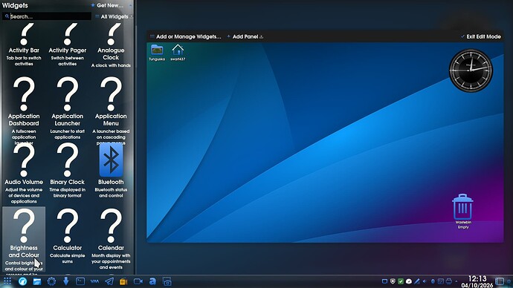Select the Brightness and Colour widget
The height and width of the screenshot is (288, 513).
(x=24, y=239)
